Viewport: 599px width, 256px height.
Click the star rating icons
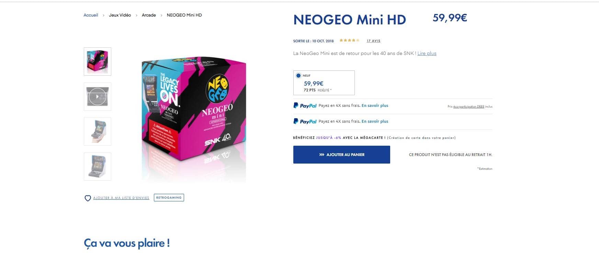(x=349, y=41)
